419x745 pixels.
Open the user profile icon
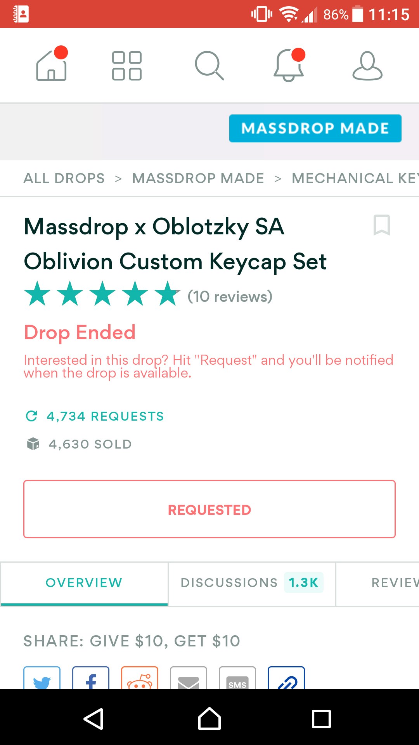[367, 66]
